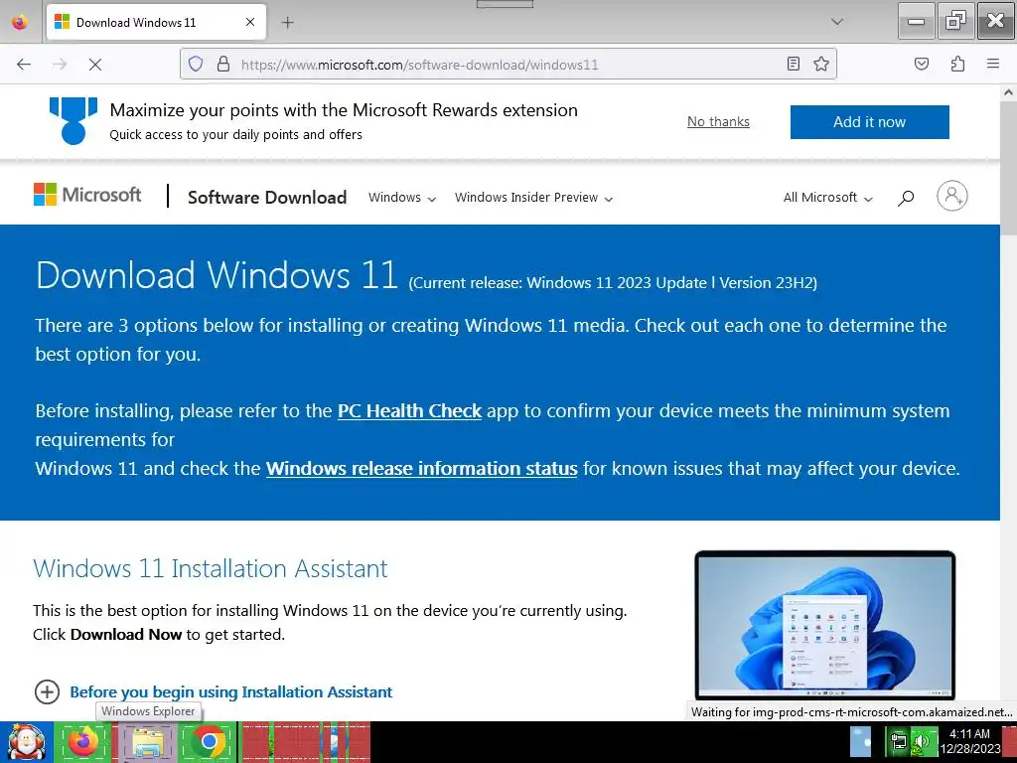Bookmark this page with the star
Image resolution: width=1017 pixels, height=763 pixels.
[821, 64]
